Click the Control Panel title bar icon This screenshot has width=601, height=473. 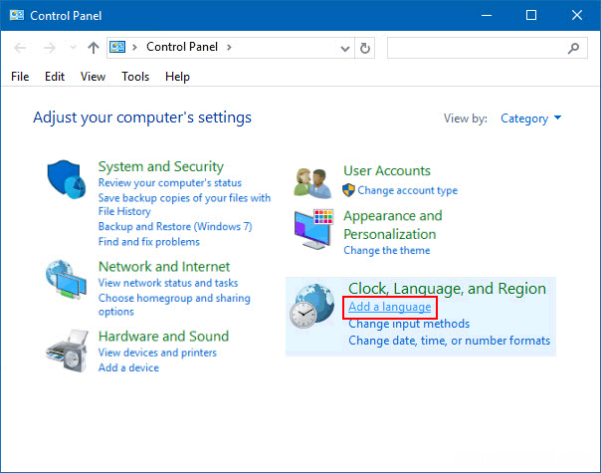pos(17,15)
